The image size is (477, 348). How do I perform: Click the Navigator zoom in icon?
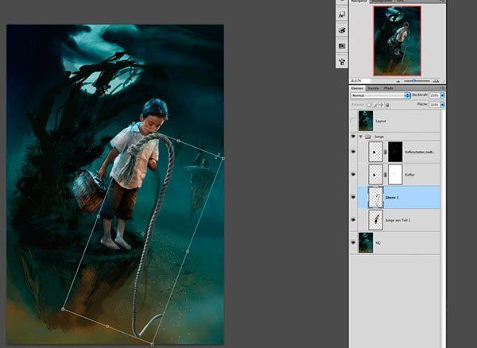(x=436, y=81)
